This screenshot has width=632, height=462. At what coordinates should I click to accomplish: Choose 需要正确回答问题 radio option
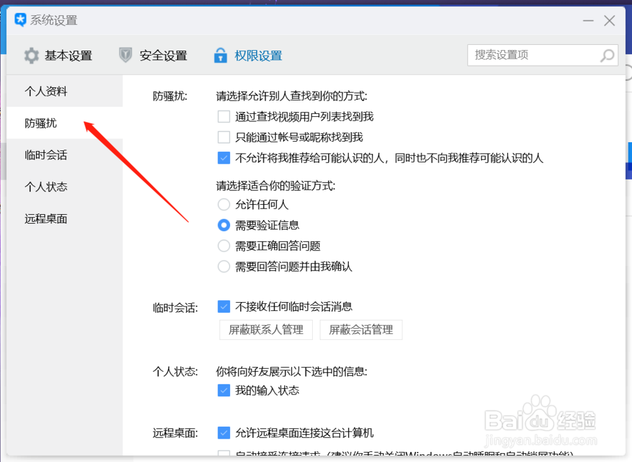coord(224,245)
